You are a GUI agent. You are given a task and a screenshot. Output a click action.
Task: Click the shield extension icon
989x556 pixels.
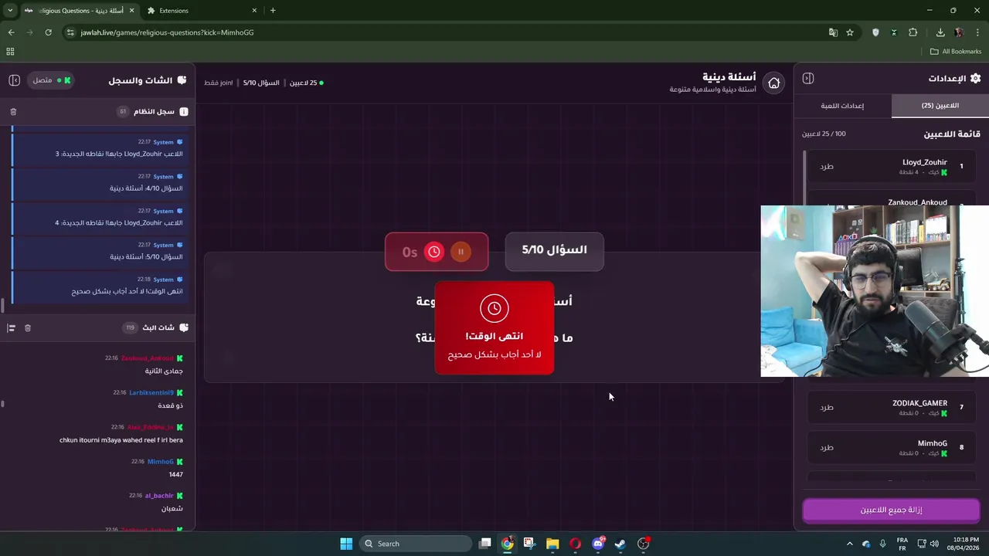click(x=875, y=32)
